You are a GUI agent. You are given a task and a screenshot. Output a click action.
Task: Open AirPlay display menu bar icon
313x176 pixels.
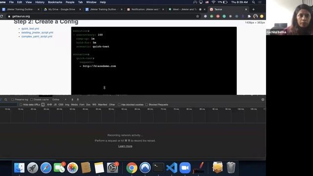201,2
